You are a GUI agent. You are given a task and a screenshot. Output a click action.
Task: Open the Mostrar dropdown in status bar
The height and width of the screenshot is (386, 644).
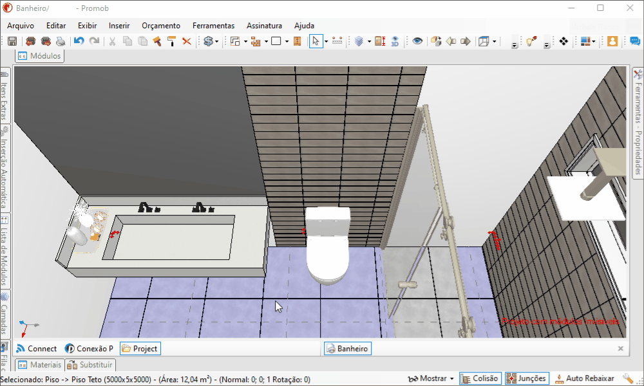pyautogui.click(x=431, y=378)
